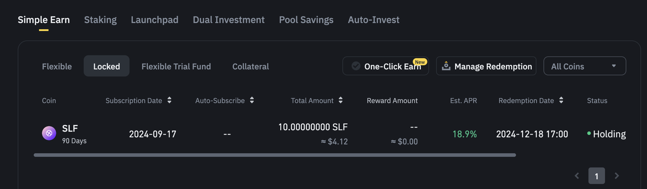This screenshot has width=647, height=189.
Task: Go to the previous page arrow
Action: pos(577,176)
